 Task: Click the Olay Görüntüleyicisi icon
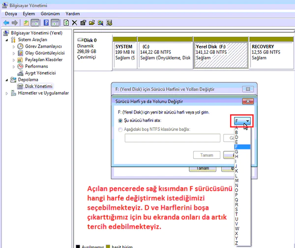(x=20, y=53)
